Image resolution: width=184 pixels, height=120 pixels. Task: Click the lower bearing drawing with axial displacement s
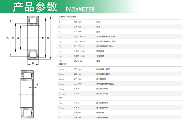tap(27, 94)
